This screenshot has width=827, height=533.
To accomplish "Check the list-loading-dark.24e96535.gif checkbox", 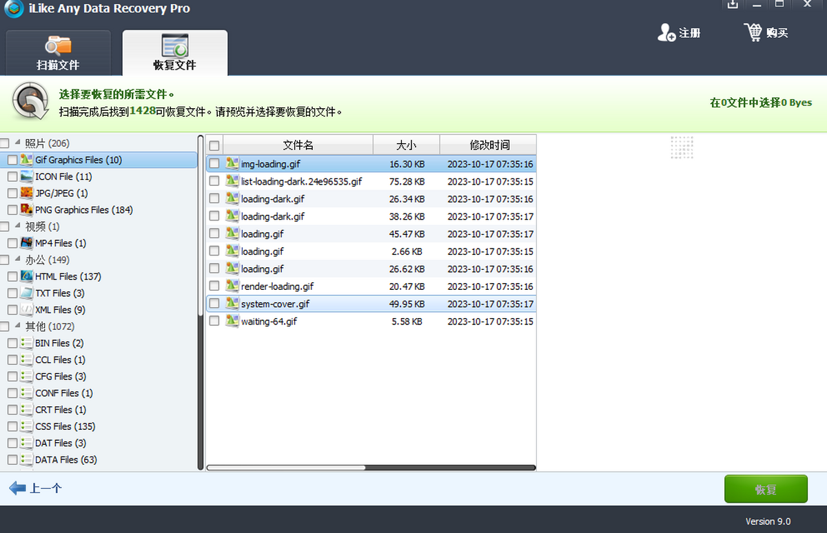I will [214, 181].
